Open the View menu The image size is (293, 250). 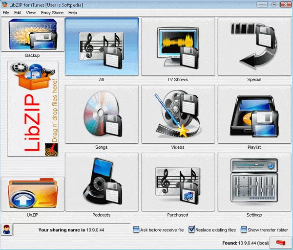[x=31, y=13]
